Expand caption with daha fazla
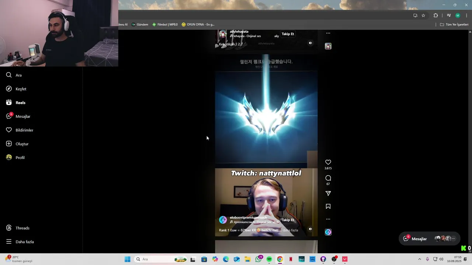The image size is (472, 265). 290,230
